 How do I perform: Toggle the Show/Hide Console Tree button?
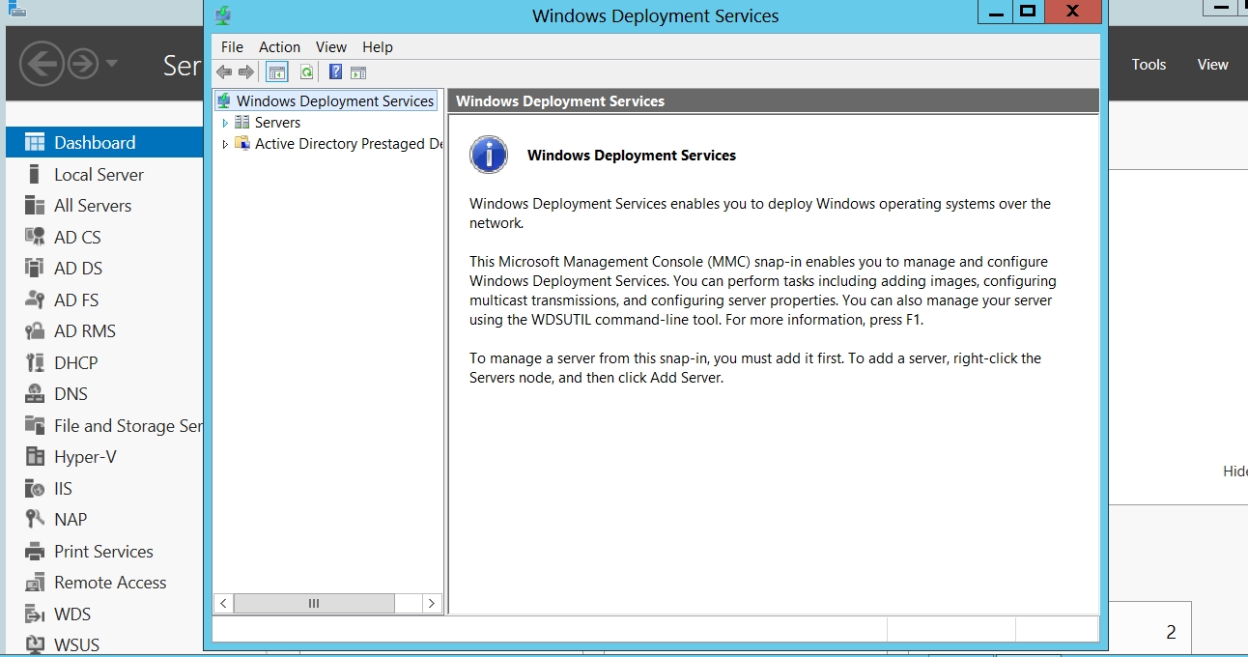[277, 72]
